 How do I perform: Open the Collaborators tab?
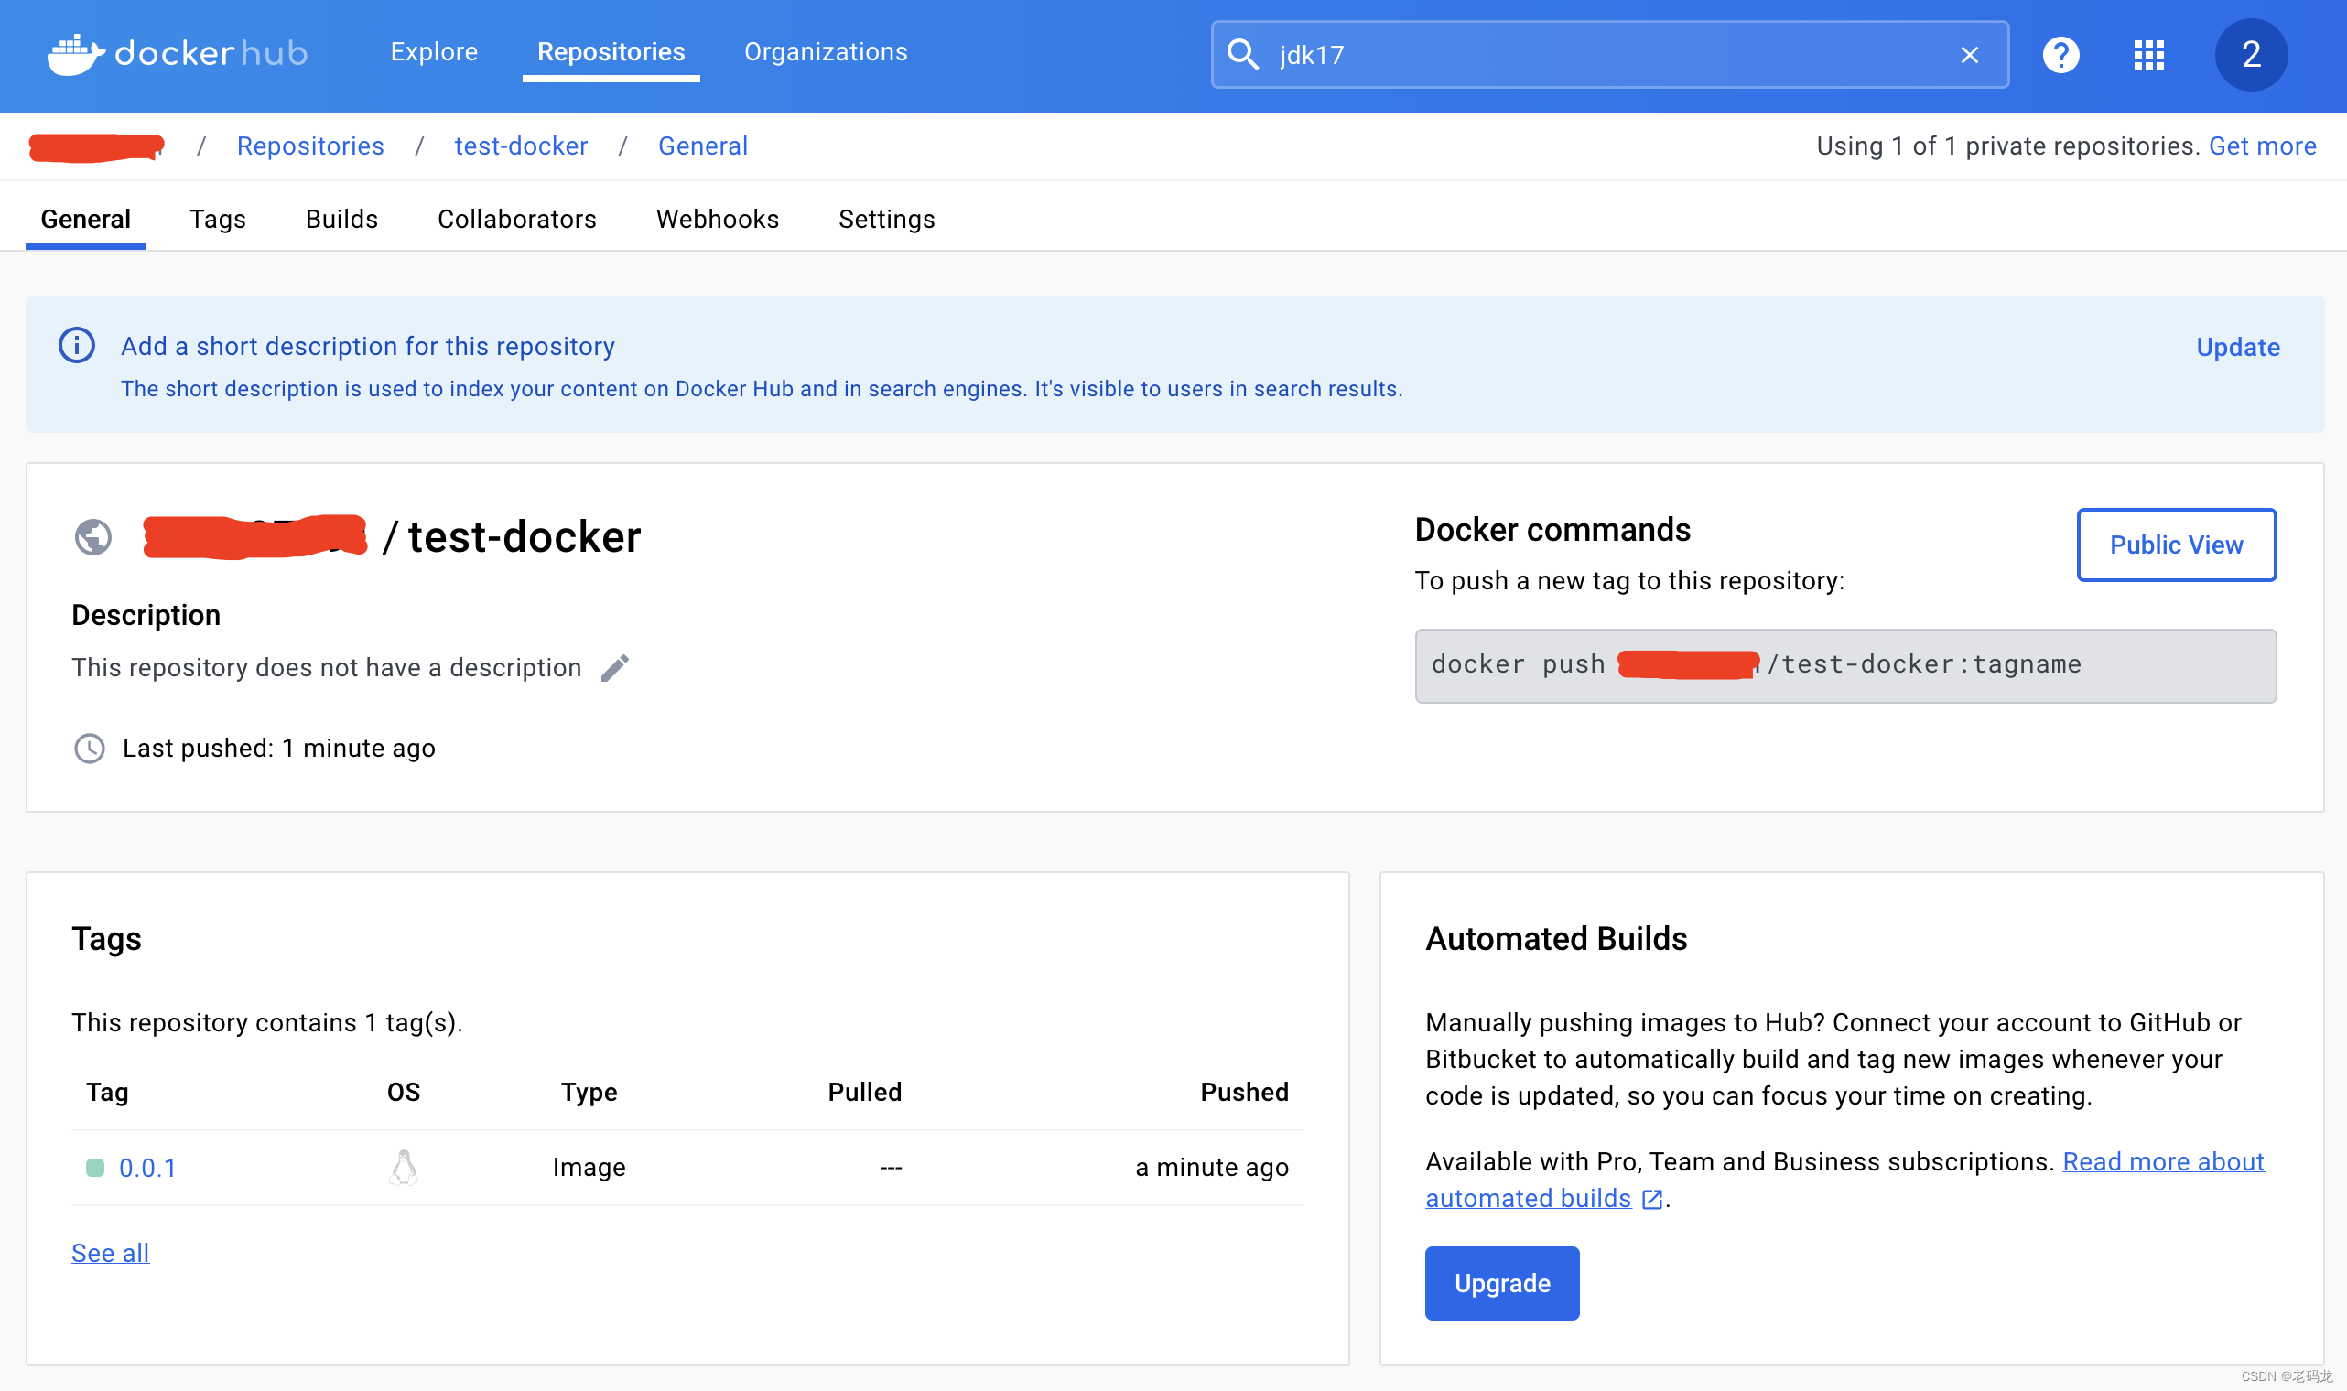point(516,219)
